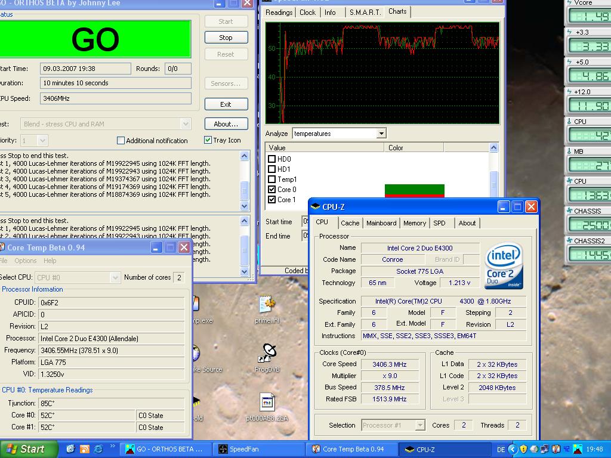Switch to SpeedFan Clock tab
The height and width of the screenshot is (458, 611).
click(307, 13)
